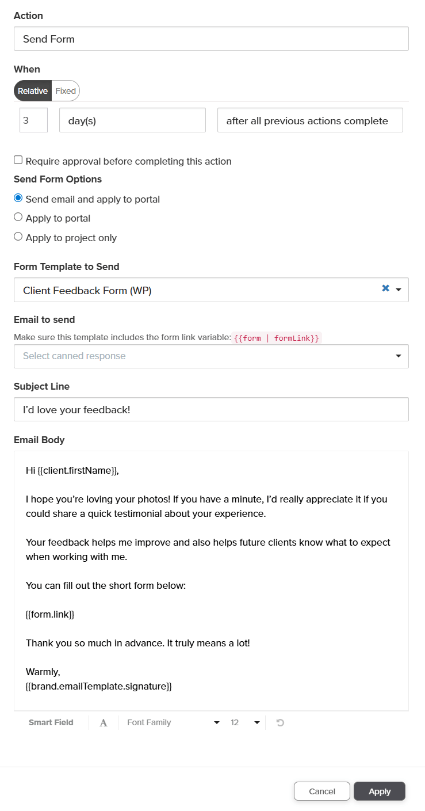Choose the Apply to portal option
This screenshot has width=425, height=811.
point(18,218)
